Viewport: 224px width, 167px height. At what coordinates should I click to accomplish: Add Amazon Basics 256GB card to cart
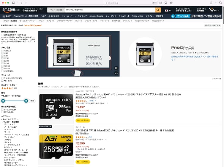(x=83, y=120)
